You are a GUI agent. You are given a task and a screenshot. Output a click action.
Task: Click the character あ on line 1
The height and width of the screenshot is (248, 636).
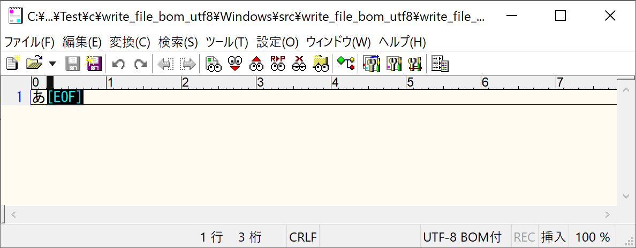tap(39, 97)
